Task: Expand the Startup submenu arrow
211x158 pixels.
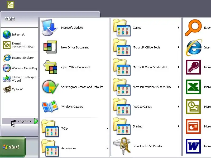Action: 179,126
